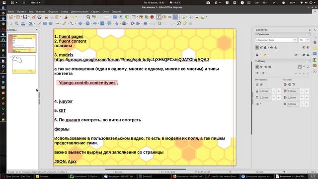Open the line spacing dropdown
This screenshot has width=318, height=179.
point(260,104)
